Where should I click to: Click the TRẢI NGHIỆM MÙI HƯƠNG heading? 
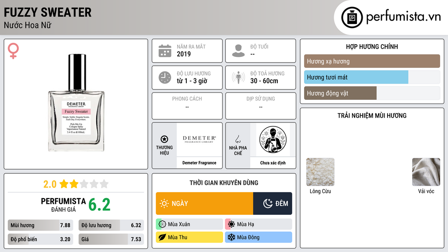[x=372, y=115]
